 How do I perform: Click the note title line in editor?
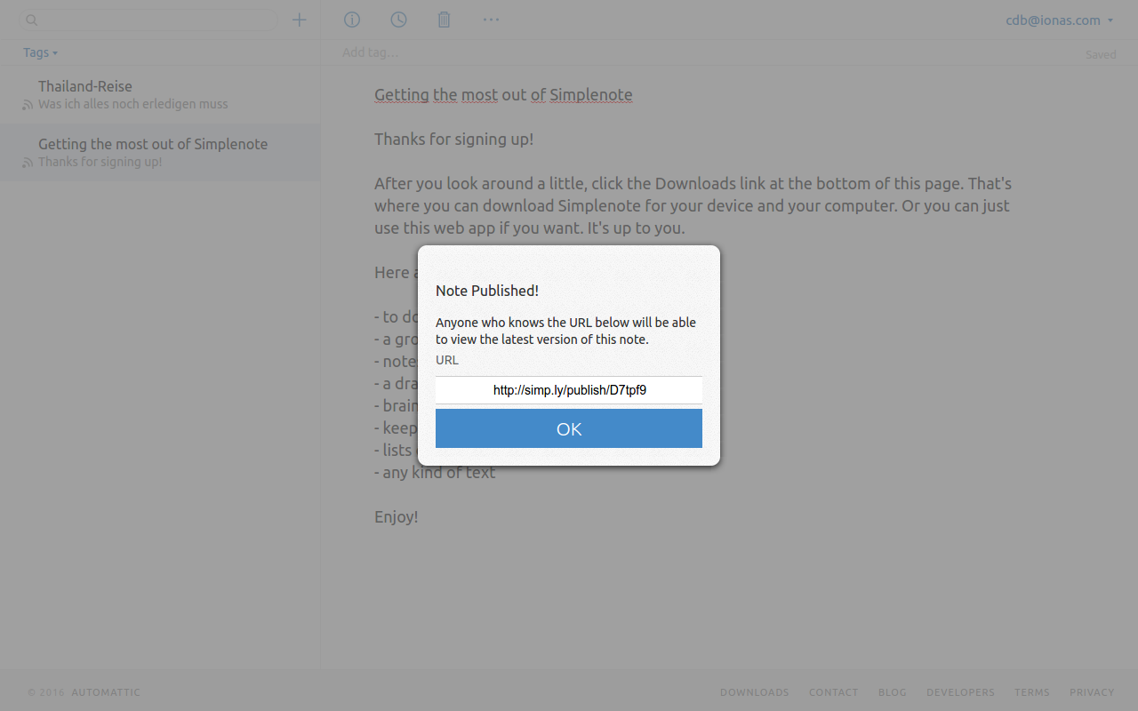click(503, 94)
